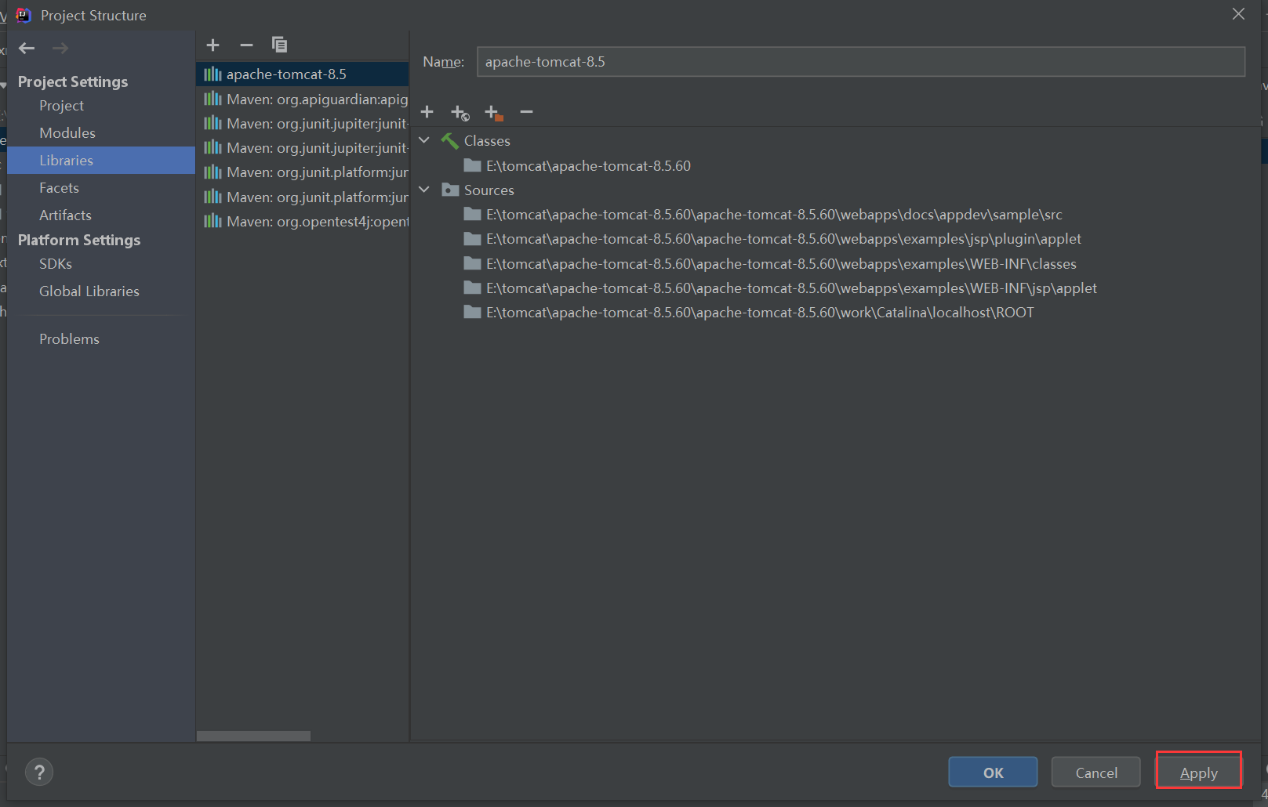1268x807 pixels.
Task: Click the IntelliJ icon in title bar
Action: coord(24,15)
